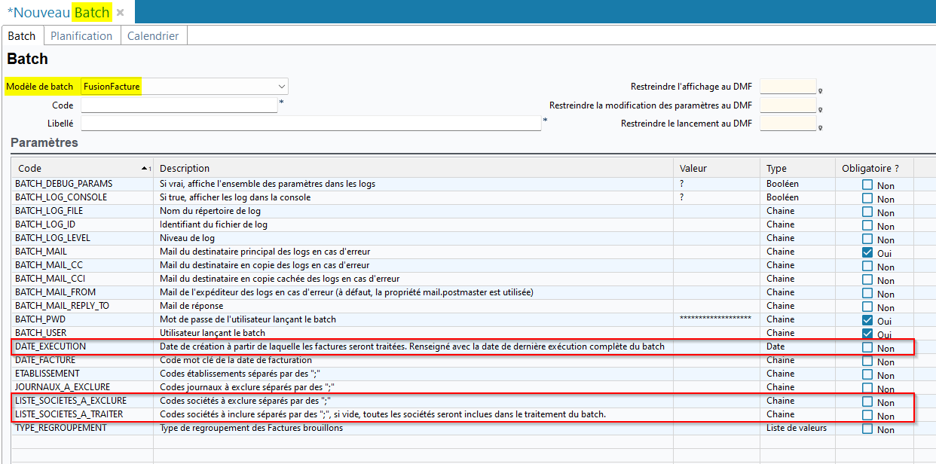936x464 pixels.
Task: Click the '?' value in BATCH_DEBUG_PARAMS row
Action: click(681, 184)
